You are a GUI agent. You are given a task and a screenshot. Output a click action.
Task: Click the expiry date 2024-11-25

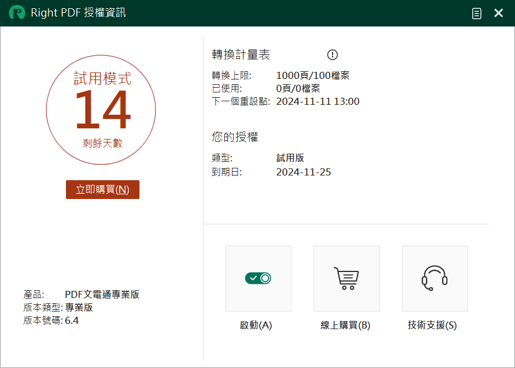pos(303,172)
